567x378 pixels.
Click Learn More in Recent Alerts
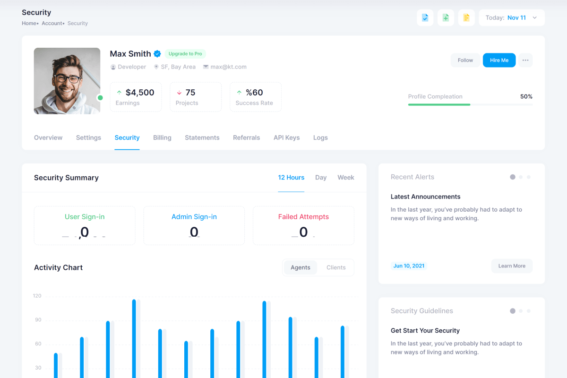(x=512, y=266)
